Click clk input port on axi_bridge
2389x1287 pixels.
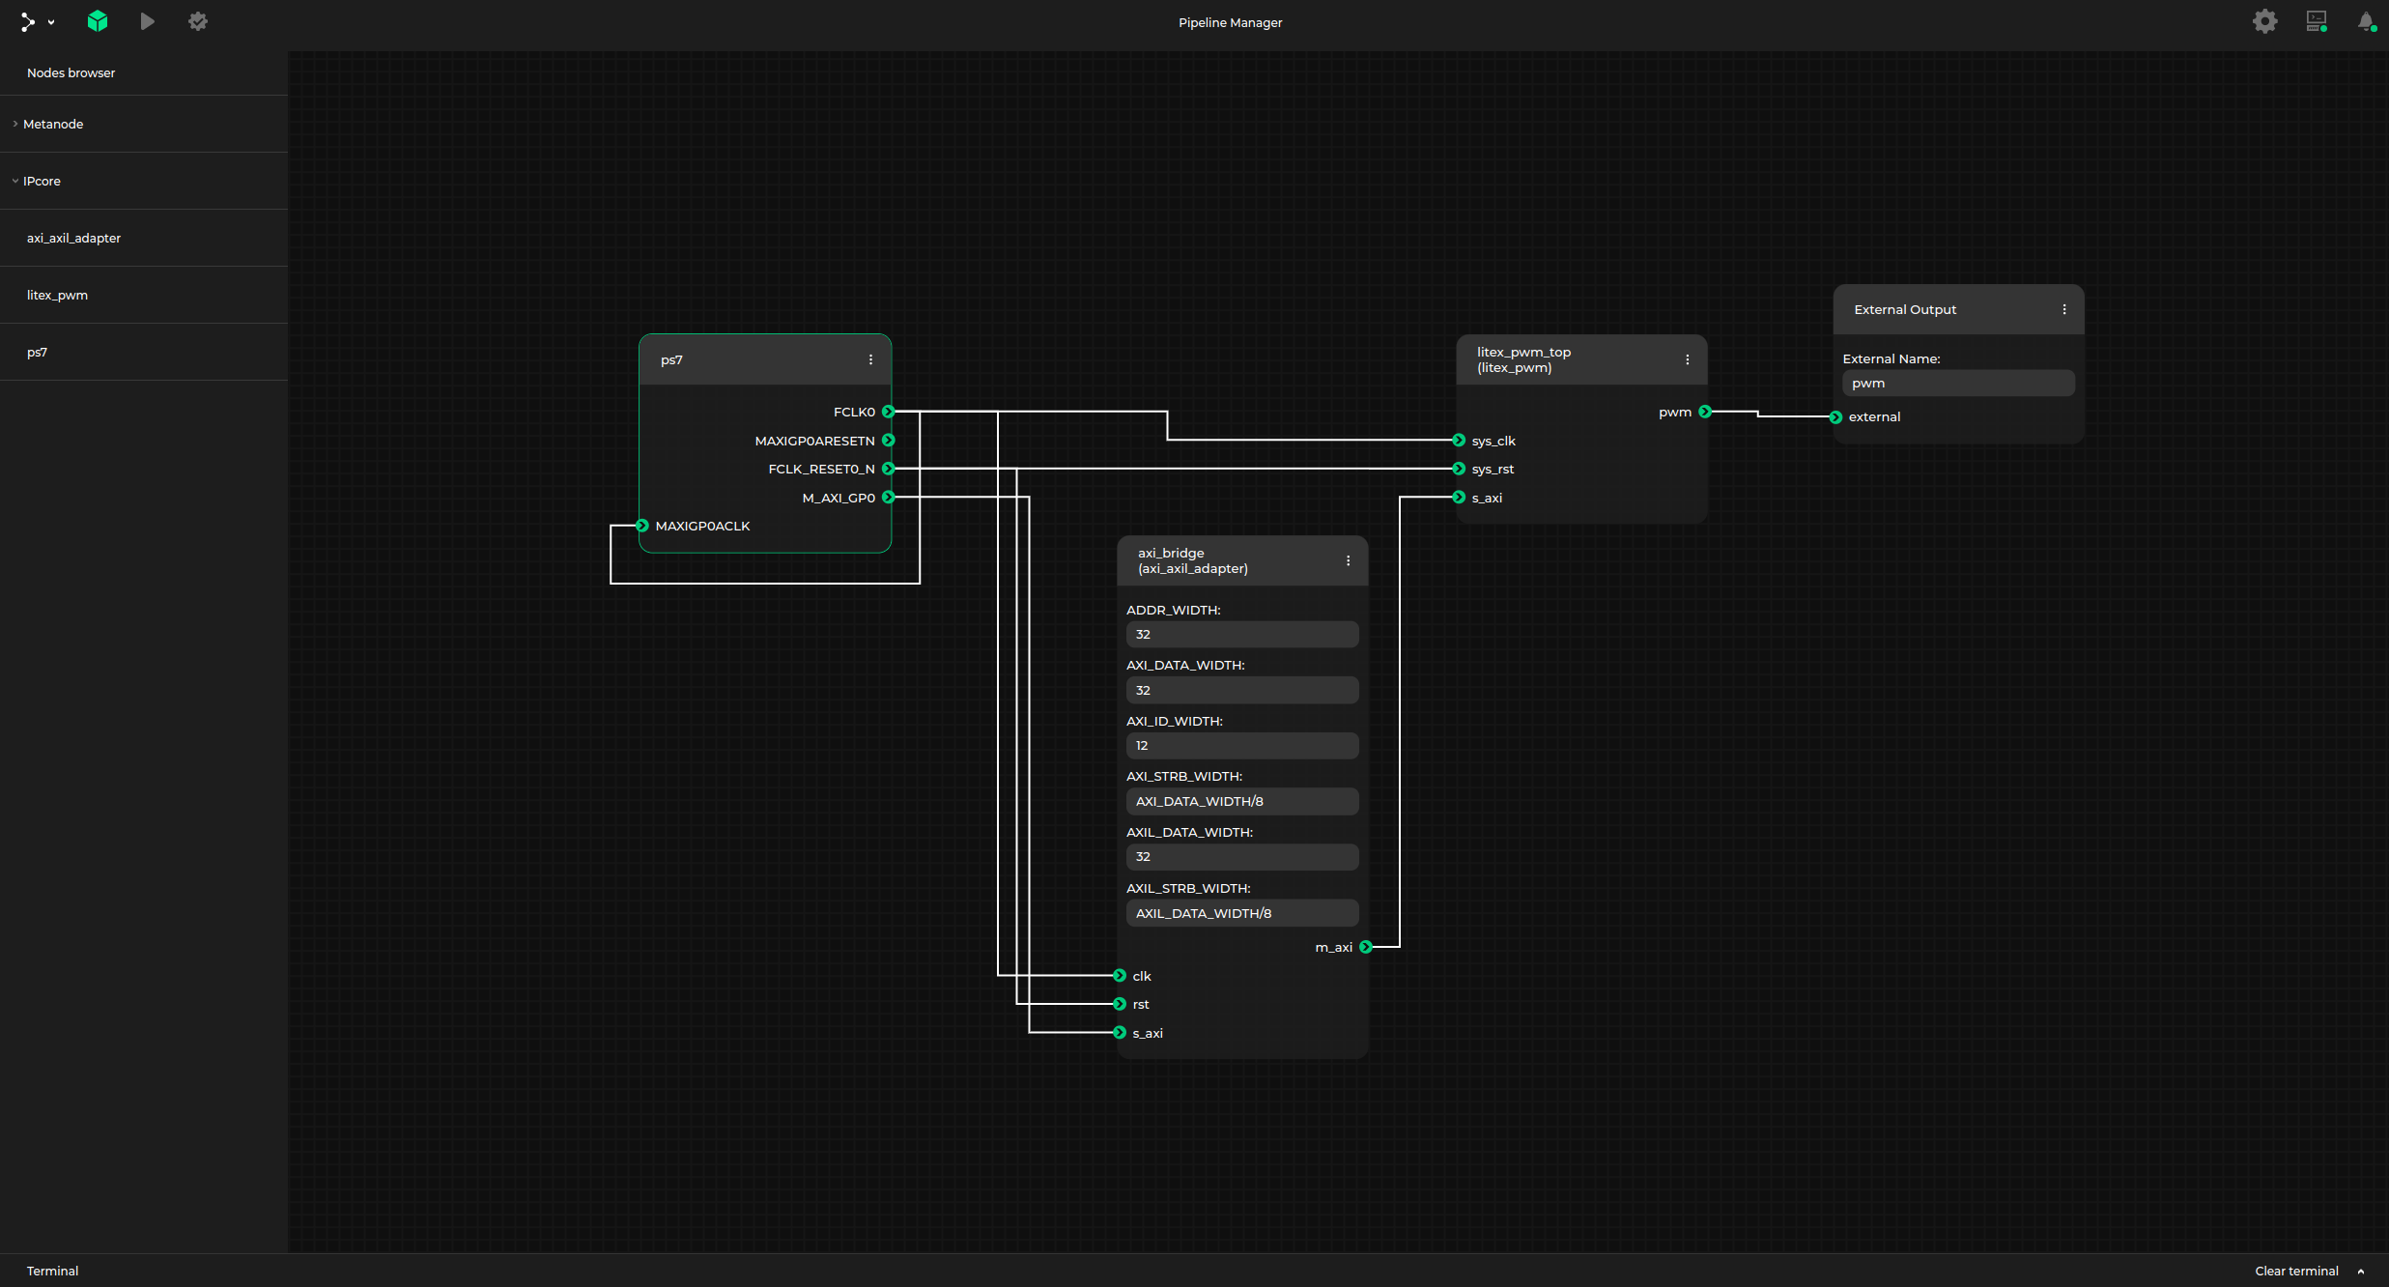pos(1120,976)
